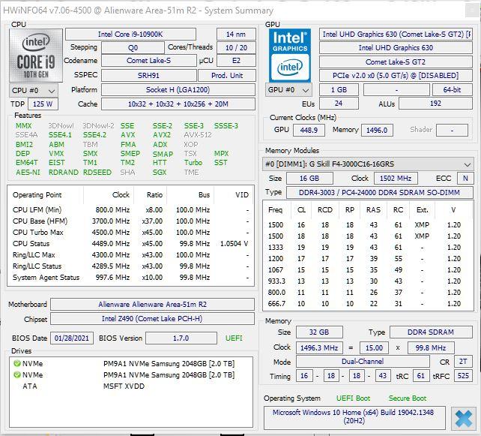Click the first NVMe drive's green status icon
481x436 pixels.
(16, 363)
